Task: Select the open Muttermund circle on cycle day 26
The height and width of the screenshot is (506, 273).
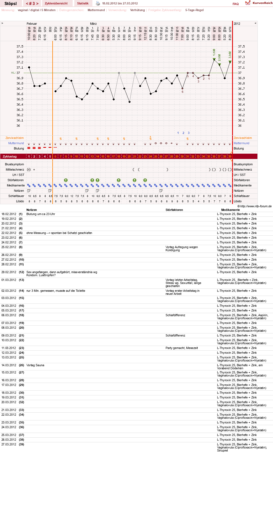Action: point(161,143)
